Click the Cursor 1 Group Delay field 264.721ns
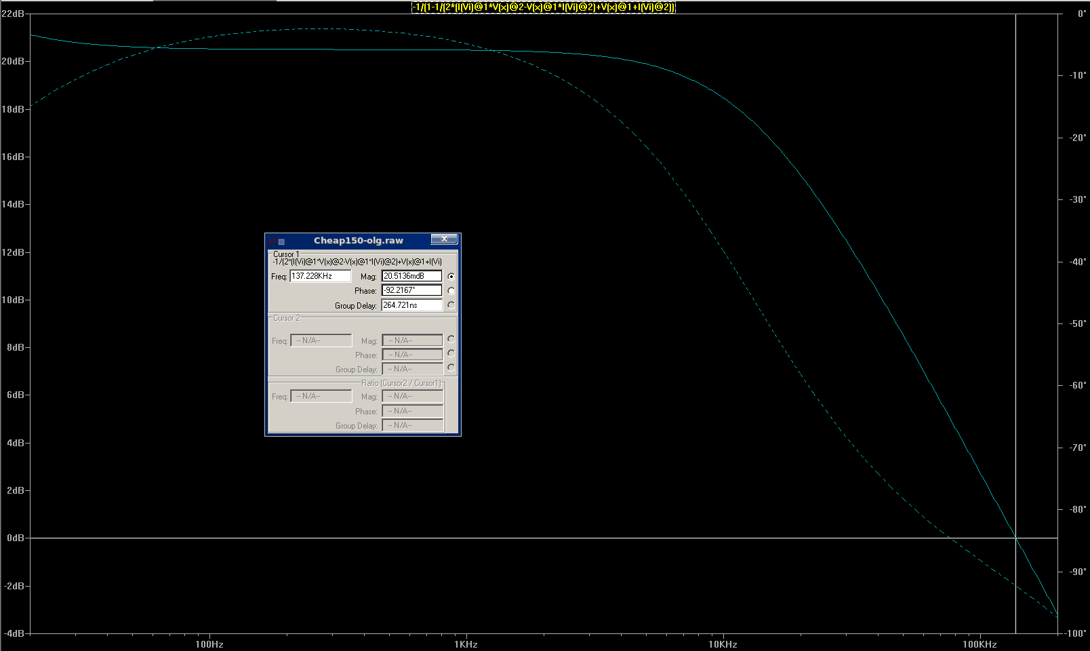This screenshot has width=1090, height=651. coord(412,305)
